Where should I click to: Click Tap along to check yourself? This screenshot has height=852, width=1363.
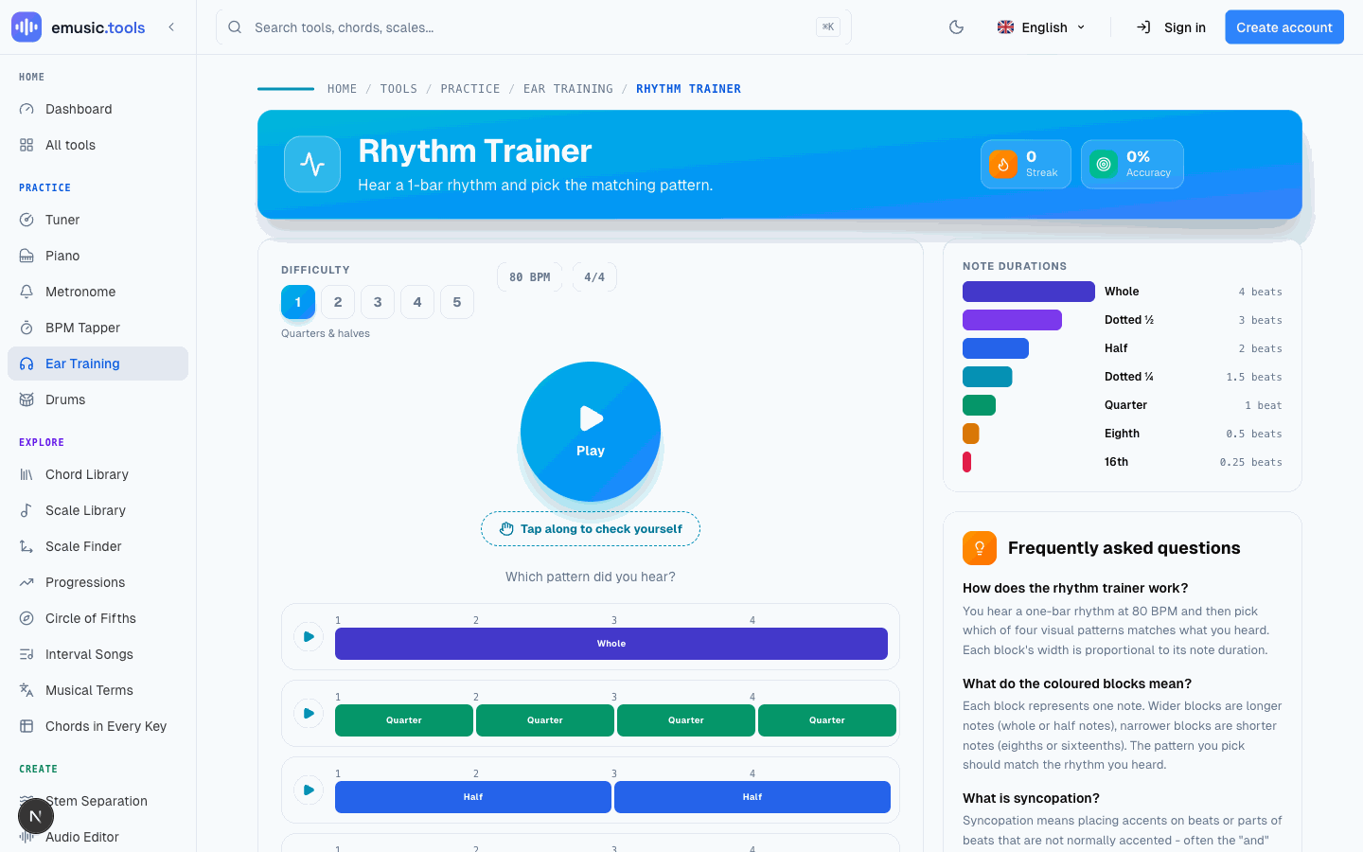pos(591,529)
